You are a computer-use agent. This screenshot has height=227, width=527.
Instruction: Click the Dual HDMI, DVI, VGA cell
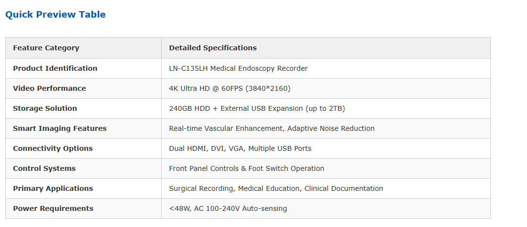click(x=240, y=148)
